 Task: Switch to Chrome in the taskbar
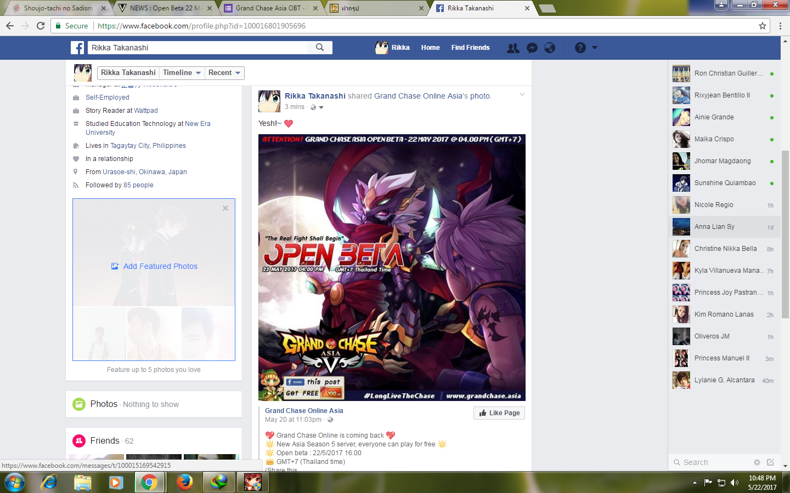(149, 483)
